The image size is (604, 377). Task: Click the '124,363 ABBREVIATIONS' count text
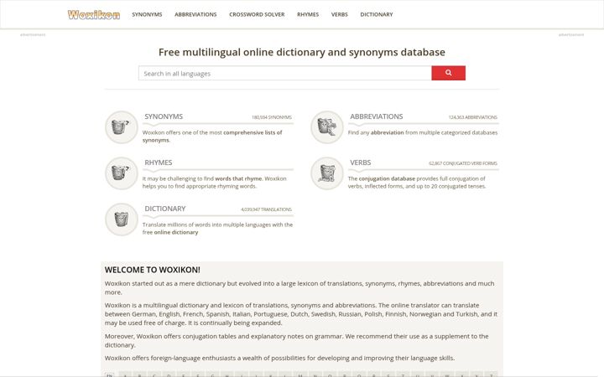click(x=472, y=117)
